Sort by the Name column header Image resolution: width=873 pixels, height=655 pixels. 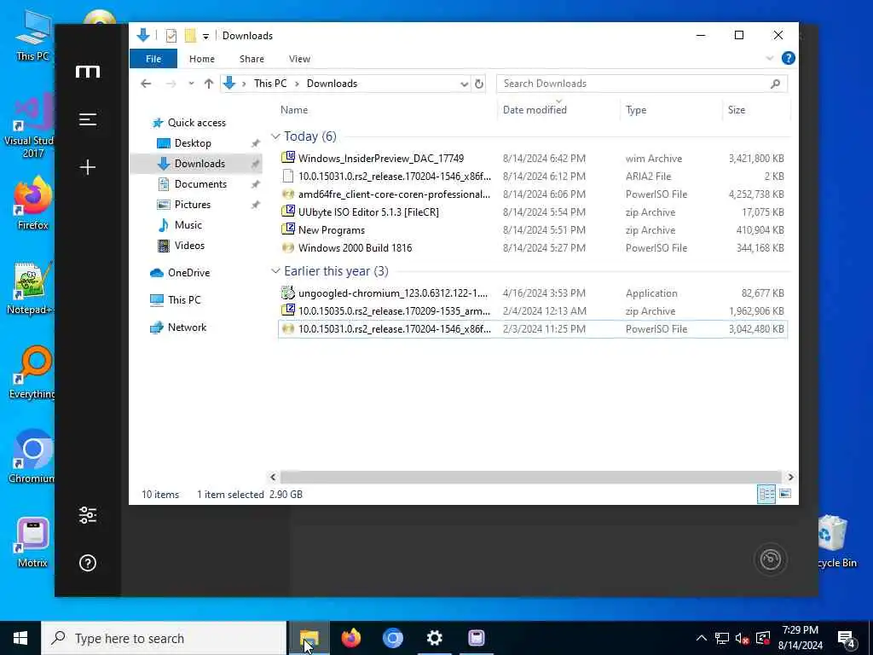coord(387,110)
